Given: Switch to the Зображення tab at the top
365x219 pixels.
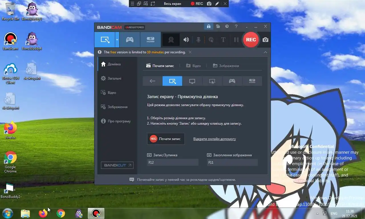Looking at the screenshot, I should [226, 66].
